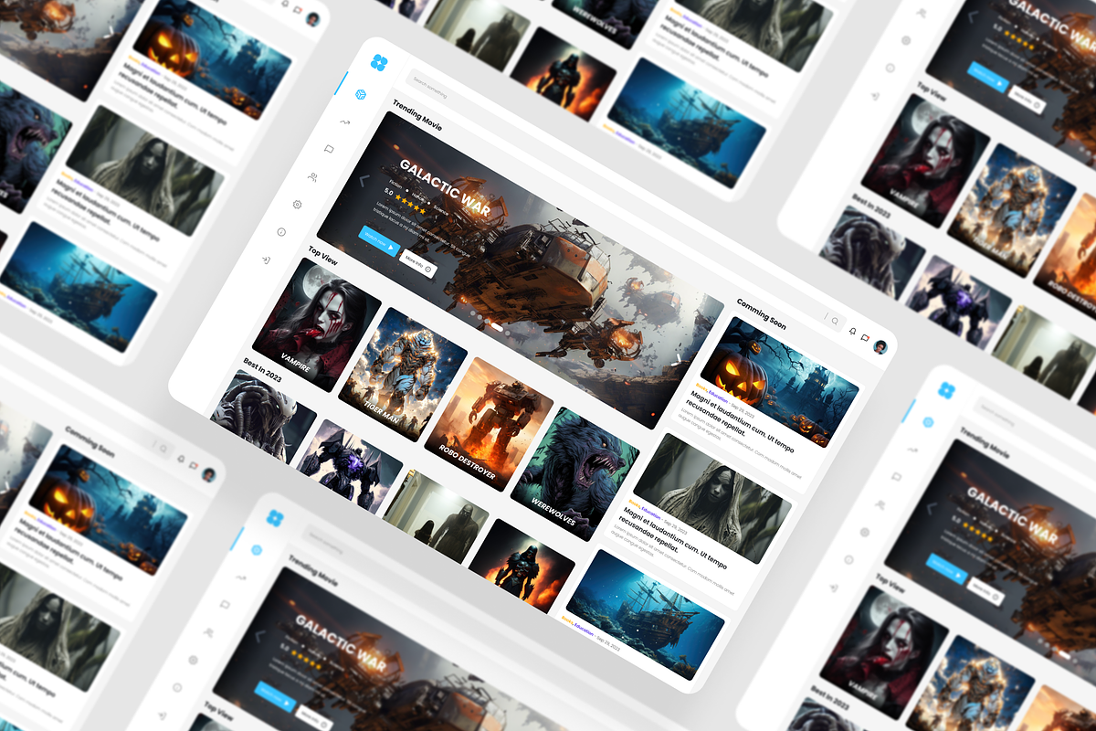Open the chat bubble icon in center sidebar
1096x731 pixels.
point(329,148)
